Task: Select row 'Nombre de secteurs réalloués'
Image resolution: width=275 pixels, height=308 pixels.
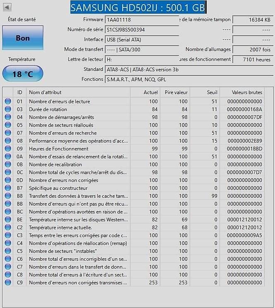Action: pyautogui.click(x=134, y=125)
